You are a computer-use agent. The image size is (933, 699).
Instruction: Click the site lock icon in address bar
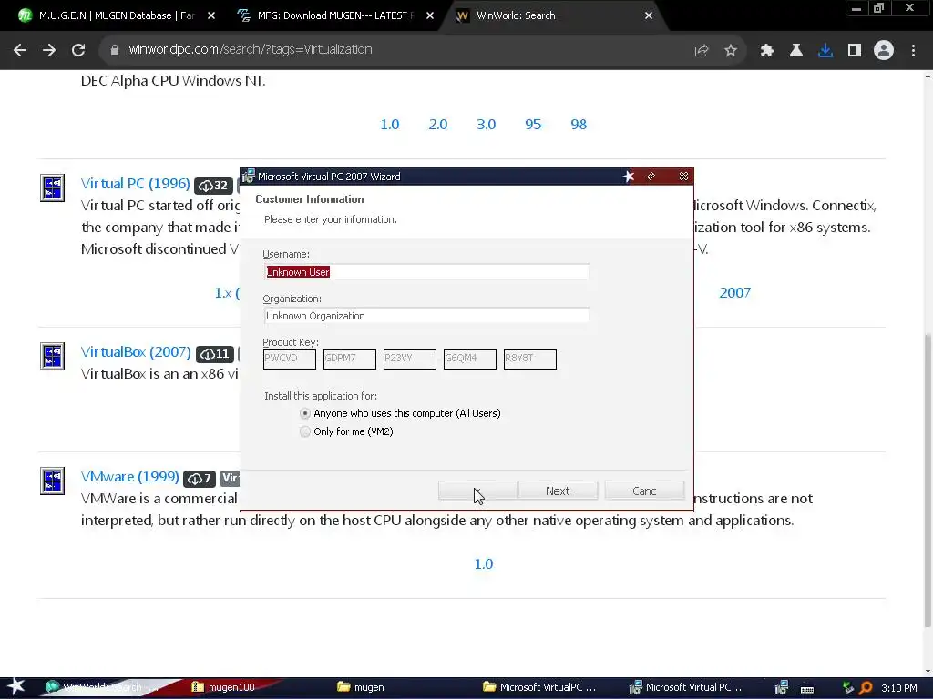pyautogui.click(x=114, y=50)
